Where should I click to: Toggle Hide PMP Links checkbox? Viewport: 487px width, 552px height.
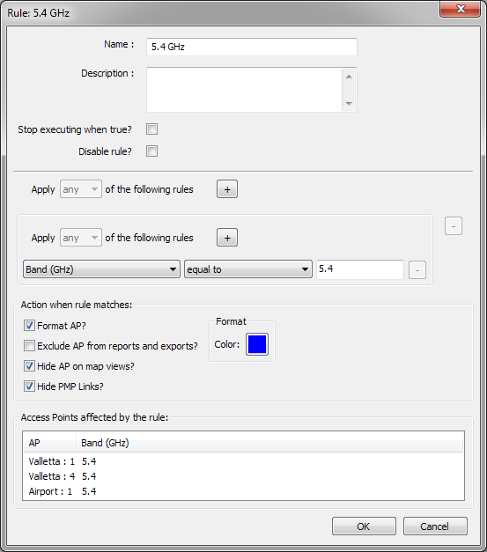(29, 386)
